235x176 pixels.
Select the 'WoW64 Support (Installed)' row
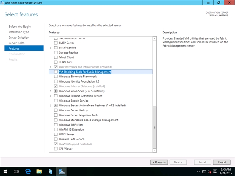(x=101, y=144)
